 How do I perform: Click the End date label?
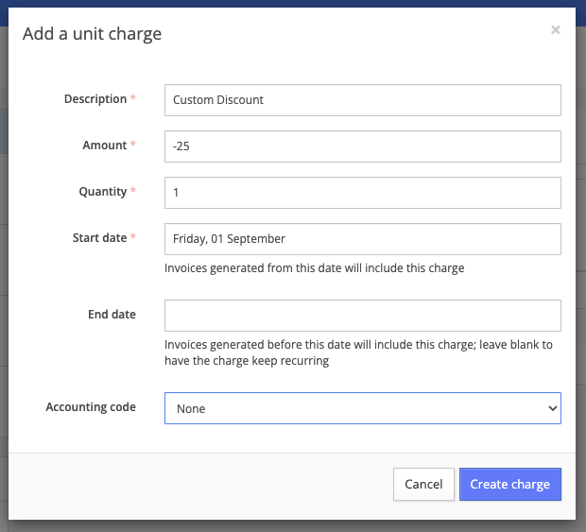[112, 315]
